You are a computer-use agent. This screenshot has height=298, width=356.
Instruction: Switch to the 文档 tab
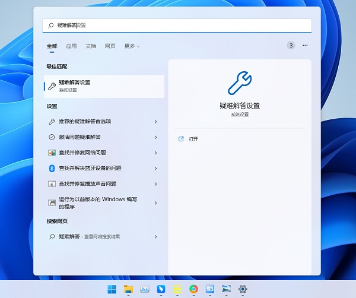click(x=91, y=46)
